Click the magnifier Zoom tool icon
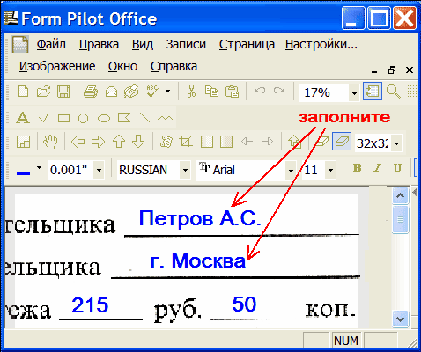 393,92
